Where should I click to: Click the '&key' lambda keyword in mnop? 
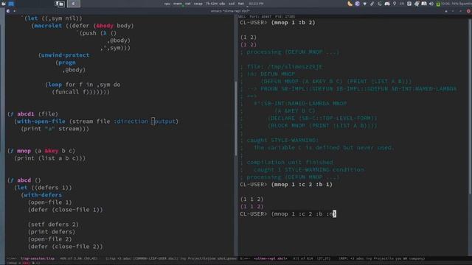[52, 151]
